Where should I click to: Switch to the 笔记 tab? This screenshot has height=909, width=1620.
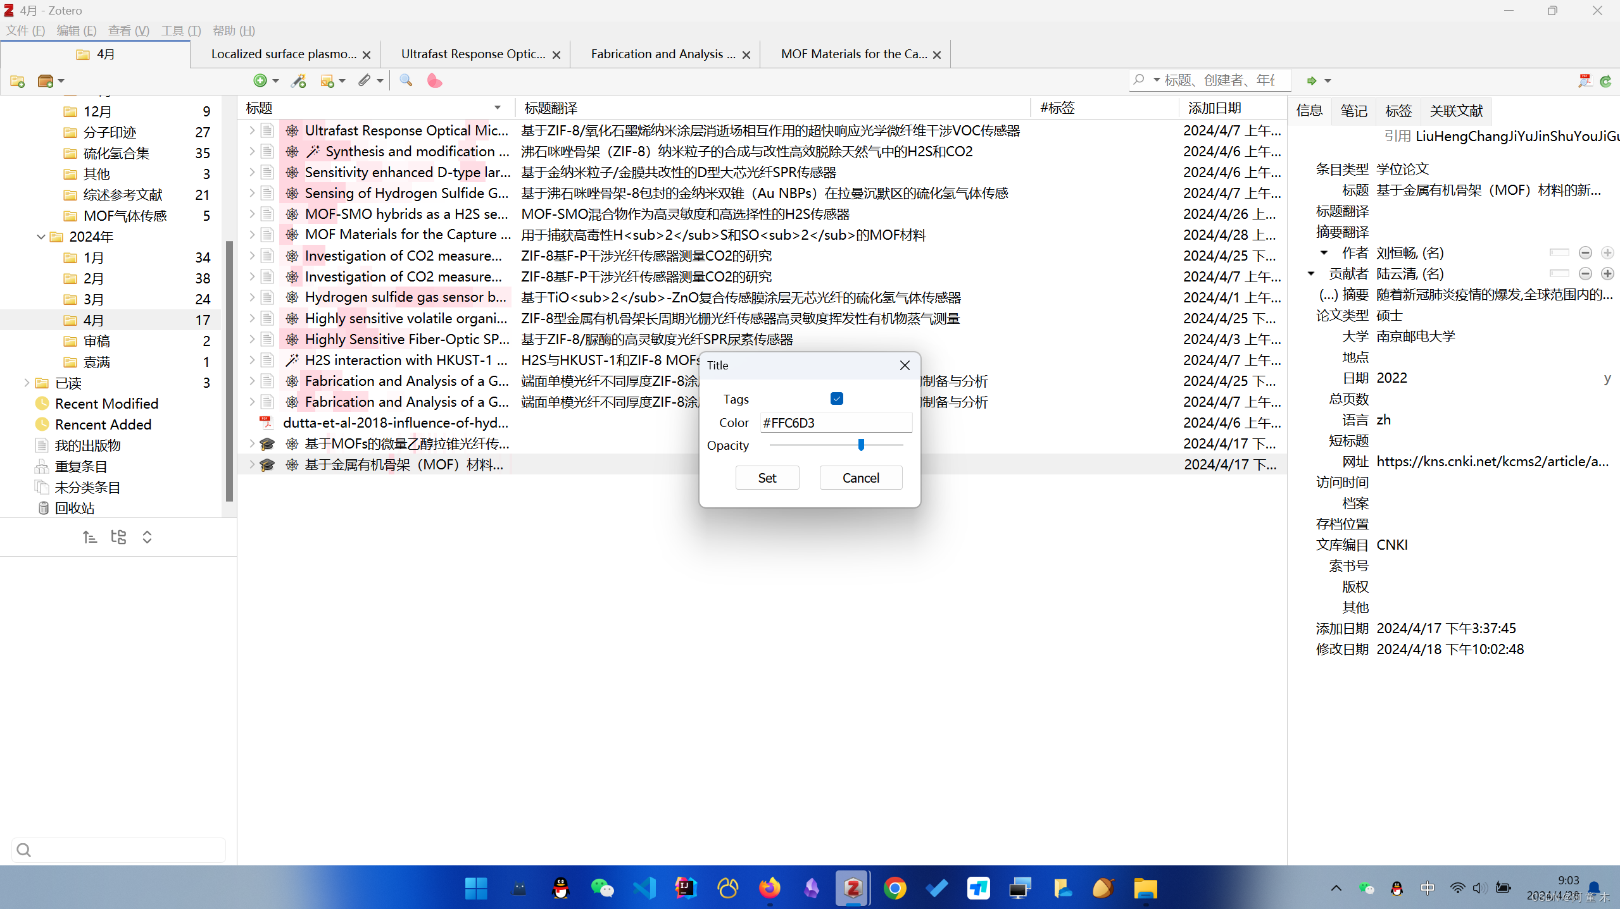(1353, 111)
